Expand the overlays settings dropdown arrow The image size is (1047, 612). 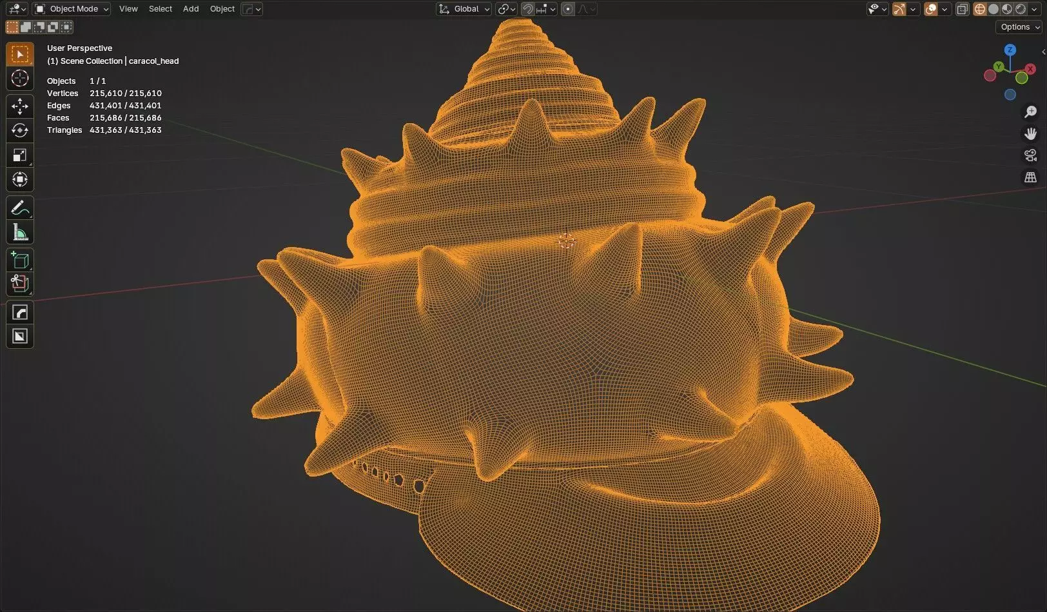(x=944, y=9)
